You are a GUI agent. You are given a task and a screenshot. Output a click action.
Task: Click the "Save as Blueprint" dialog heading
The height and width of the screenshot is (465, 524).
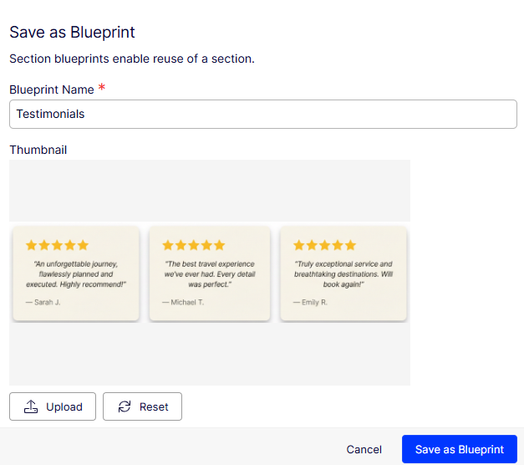(x=72, y=33)
